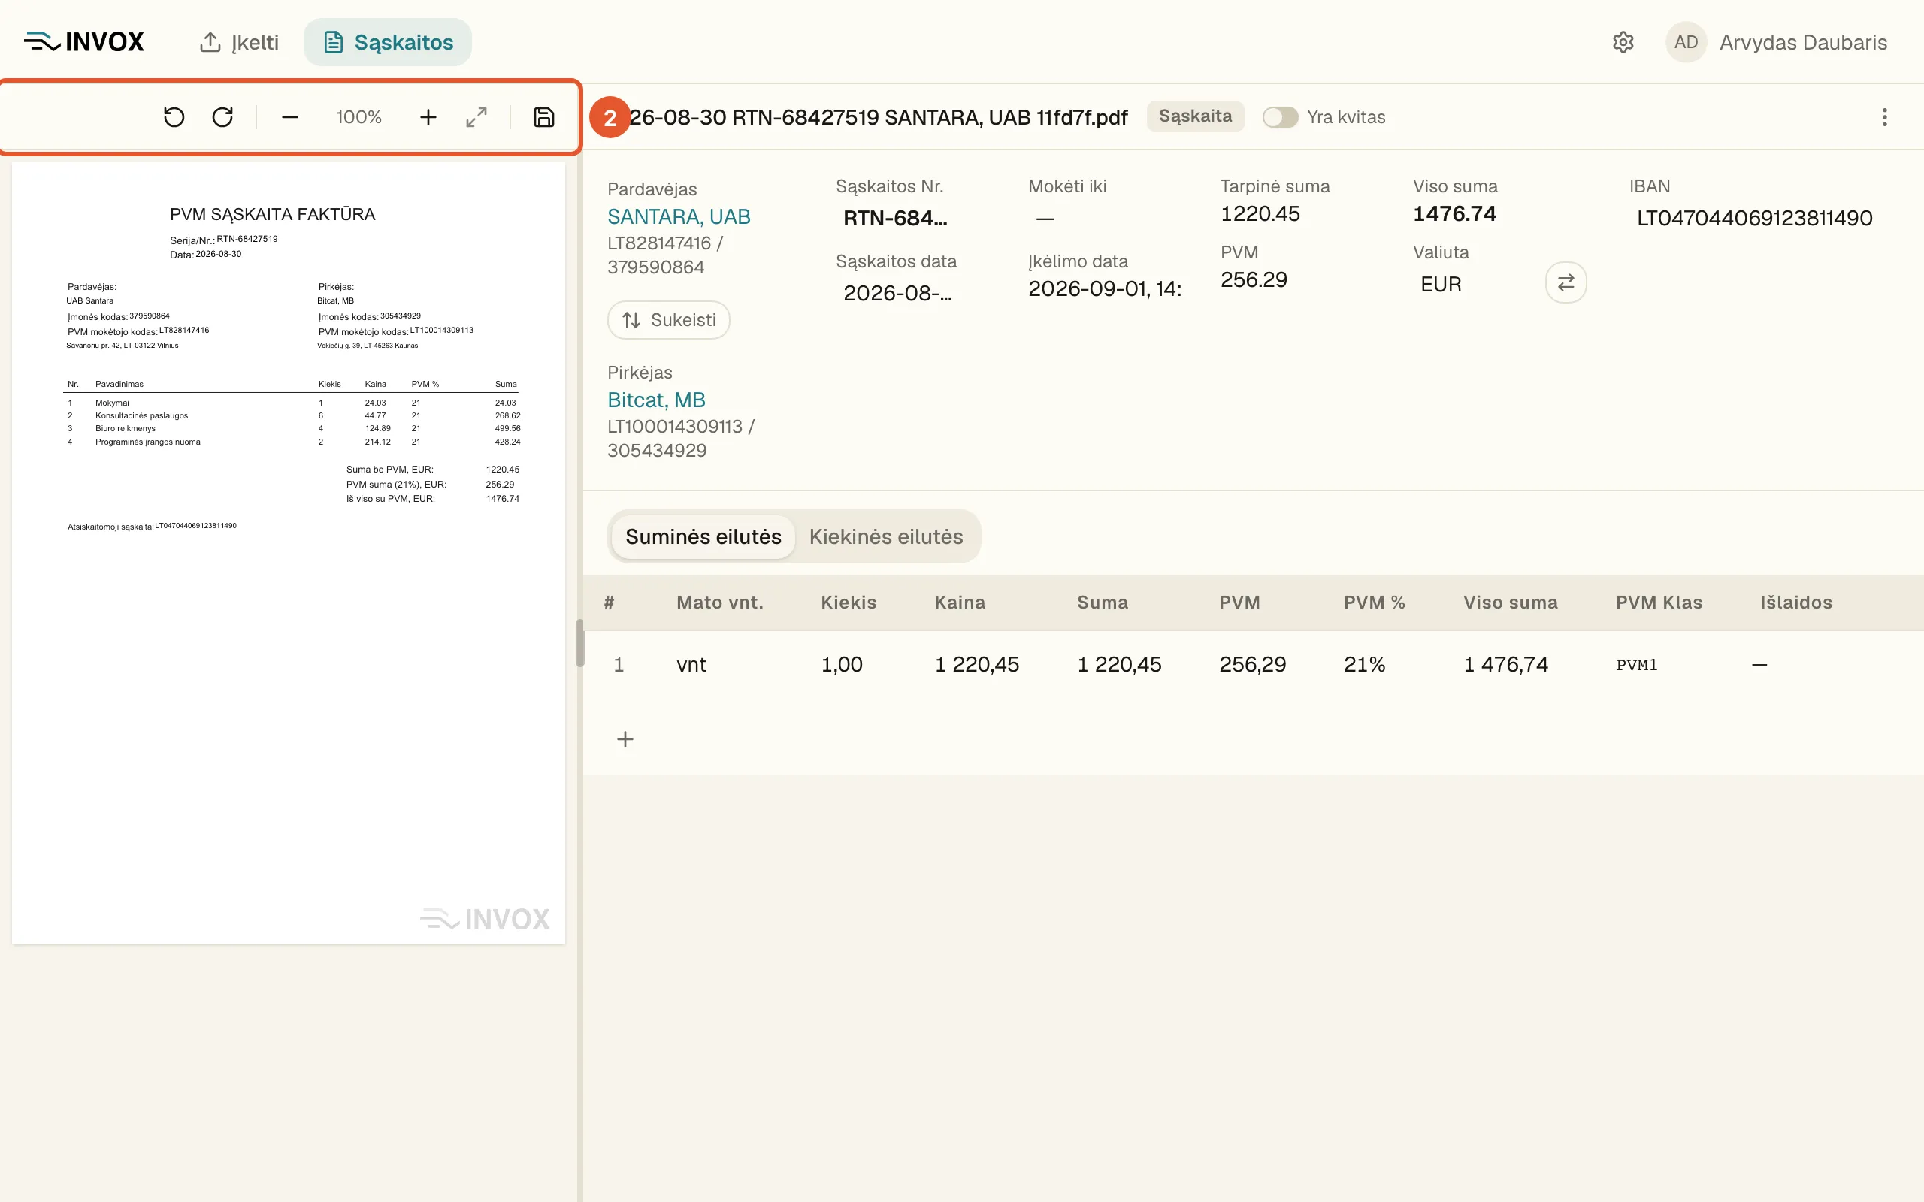Add a new line with the plus icon
The height and width of the screenshot is (1202, 1924).
tap(626, 739)
